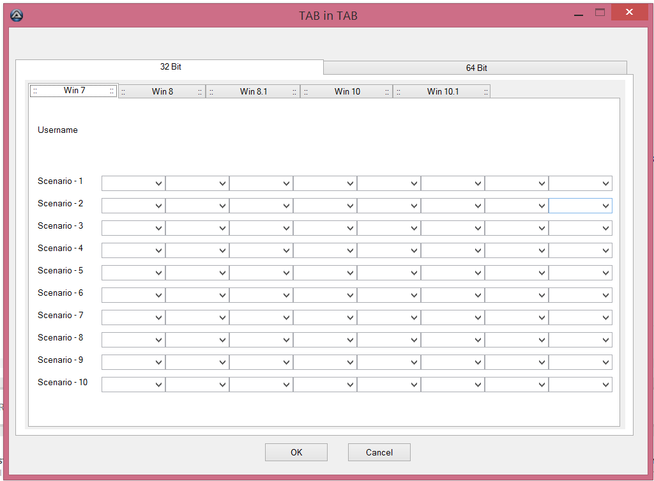Select the Win 10.1 sub-tab
This screenshot has width=654, height=481.
click(x=442, y=91)
